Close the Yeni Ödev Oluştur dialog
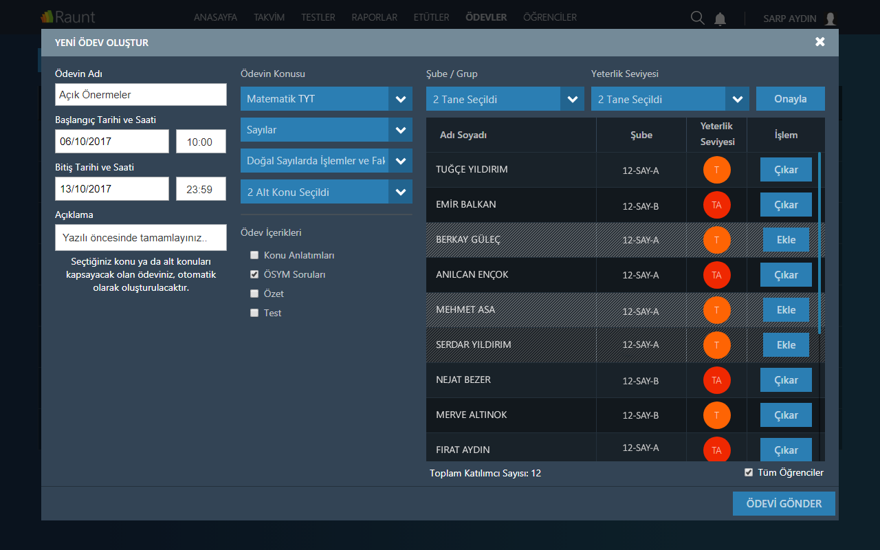Viewport: 880px width, 550px height. pyautogui.click(x=819, y=42)
